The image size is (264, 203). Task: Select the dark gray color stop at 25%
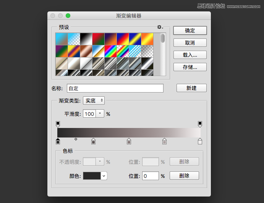(93, 141)
